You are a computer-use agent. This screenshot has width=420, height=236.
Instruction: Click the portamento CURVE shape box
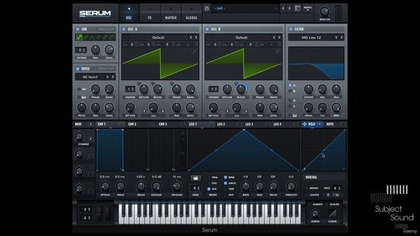click(333, 213)
